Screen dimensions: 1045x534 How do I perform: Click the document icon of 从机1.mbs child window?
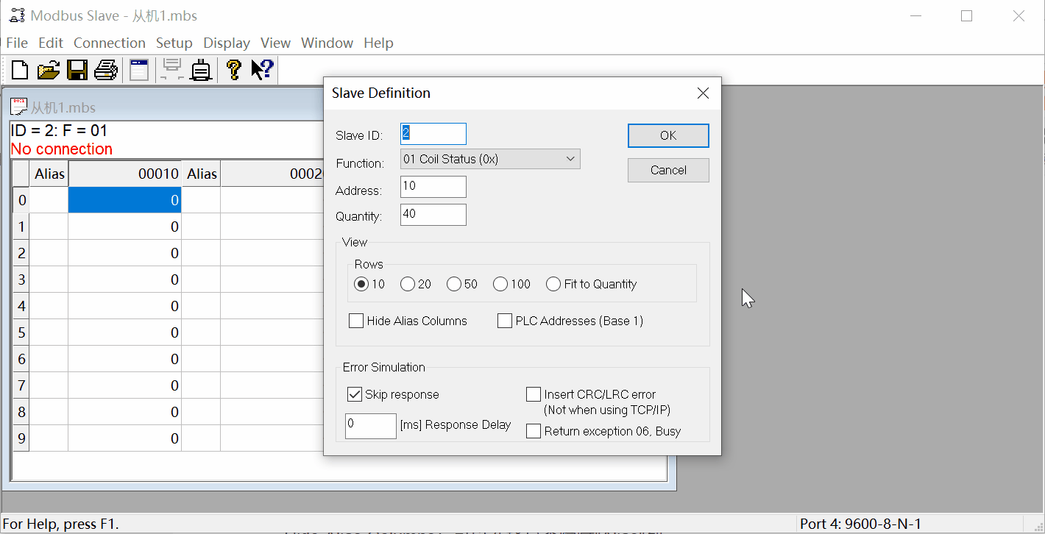point(18,107)
